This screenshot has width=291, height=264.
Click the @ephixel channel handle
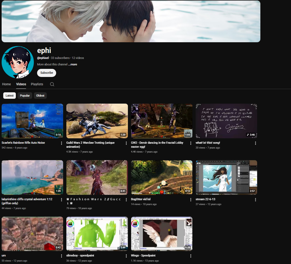coord(43,58)
